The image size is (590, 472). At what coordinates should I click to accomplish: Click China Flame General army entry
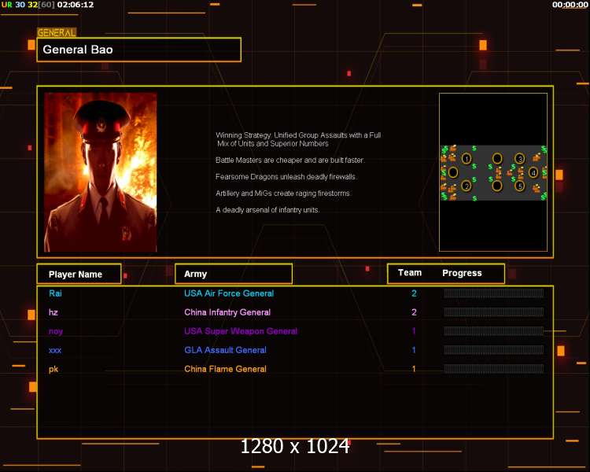tap(225, 369)
